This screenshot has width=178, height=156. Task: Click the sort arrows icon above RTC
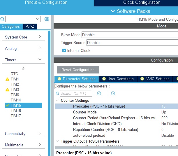pos(23,69)
